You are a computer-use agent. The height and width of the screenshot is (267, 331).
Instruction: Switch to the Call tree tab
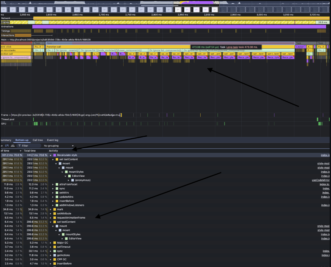pyautogui.click(x=38, y=140)
